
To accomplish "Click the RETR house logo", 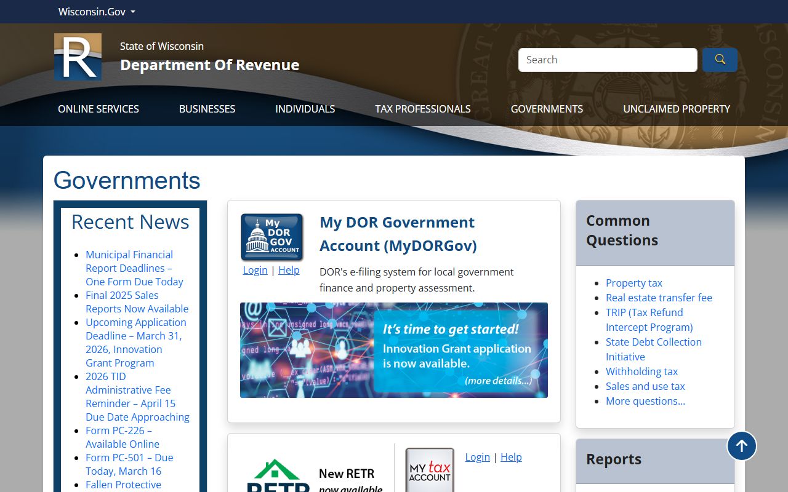I will tap(278, 475).
